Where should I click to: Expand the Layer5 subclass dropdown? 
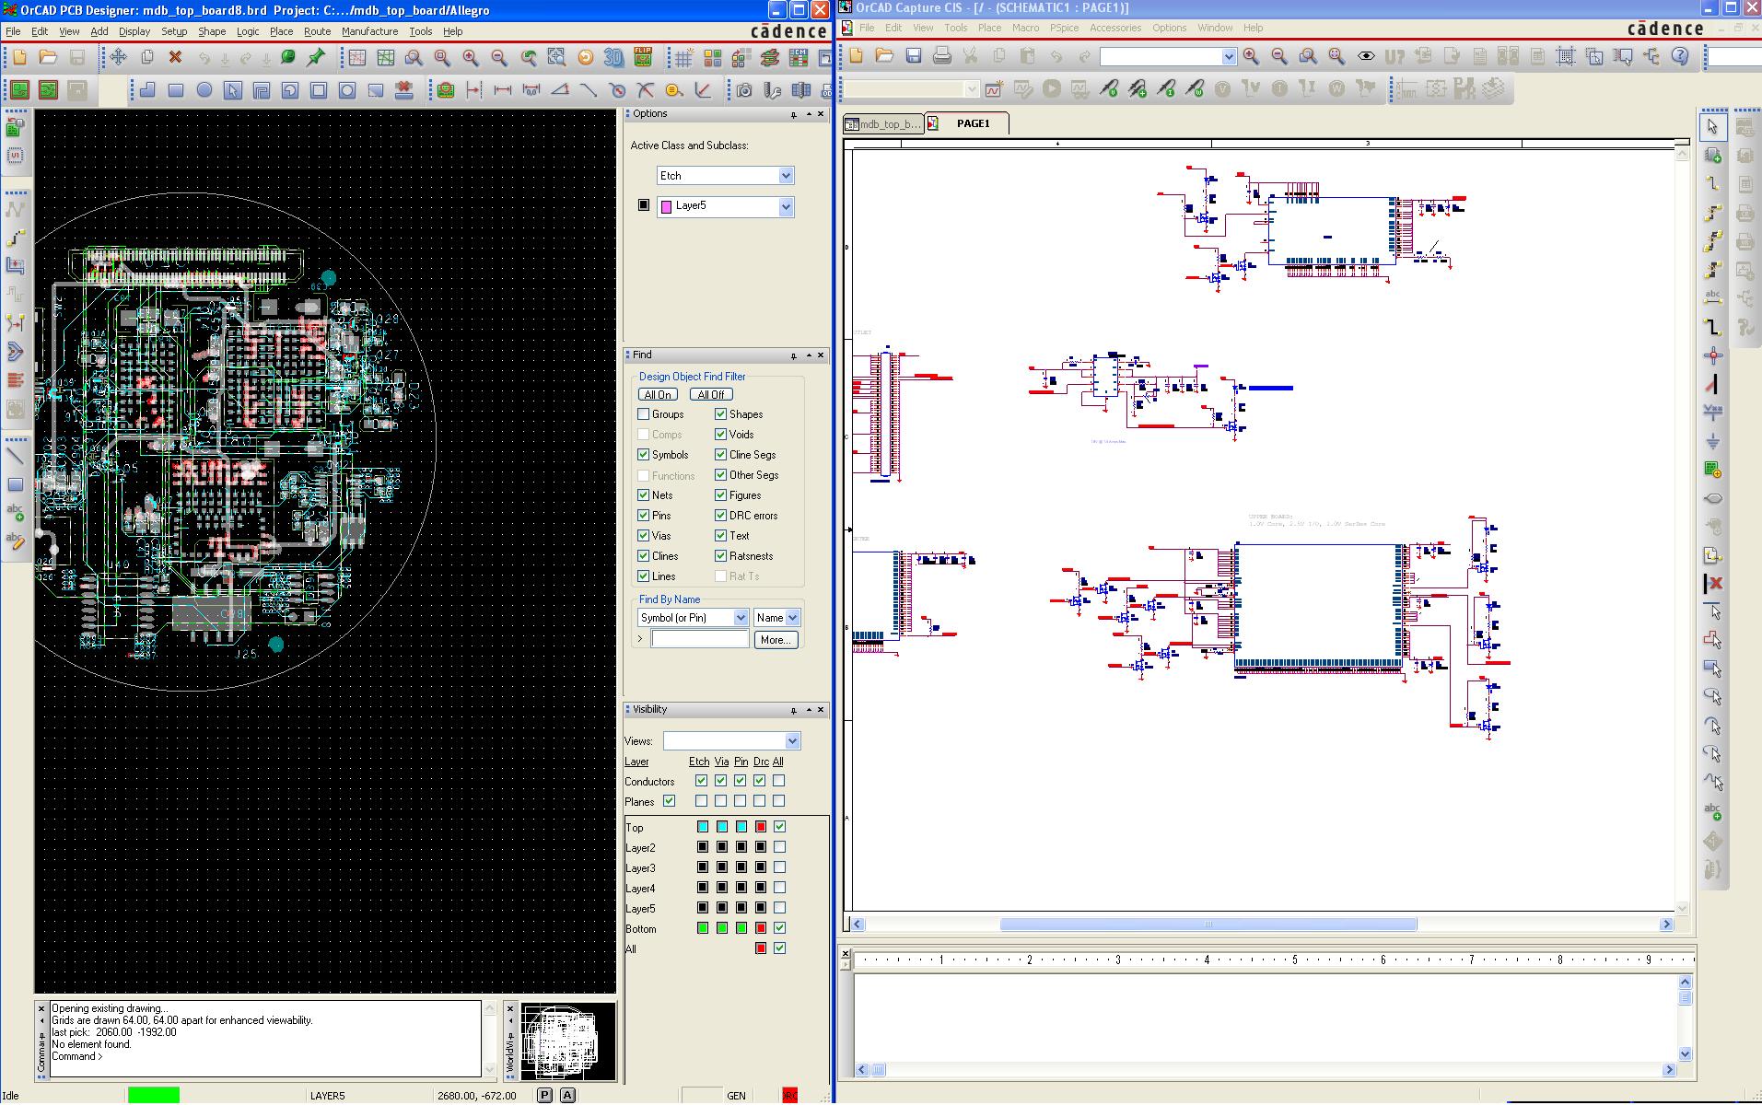pos(786,207)
